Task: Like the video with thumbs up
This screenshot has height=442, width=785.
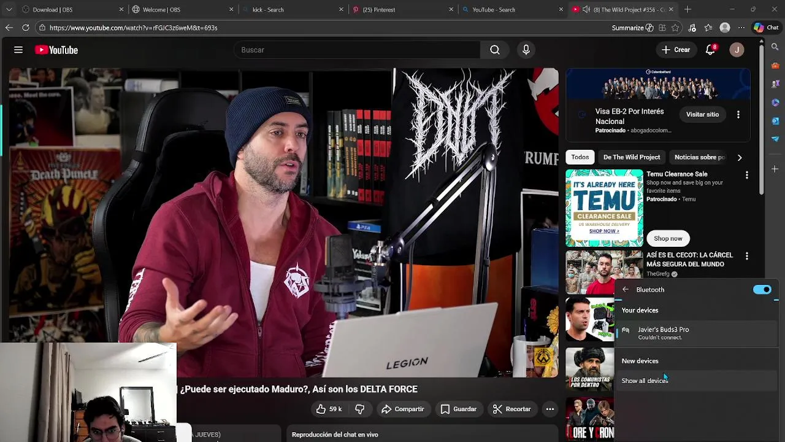Action: tap(329, 409)
